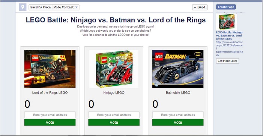Click the Ninjago LEGO box image
Screen dimensions: 263x136
pos(114,69)
